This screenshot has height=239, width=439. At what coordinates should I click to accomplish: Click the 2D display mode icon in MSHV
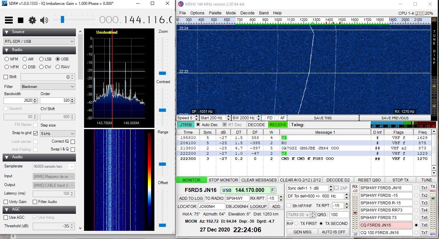tap(434, 20)
